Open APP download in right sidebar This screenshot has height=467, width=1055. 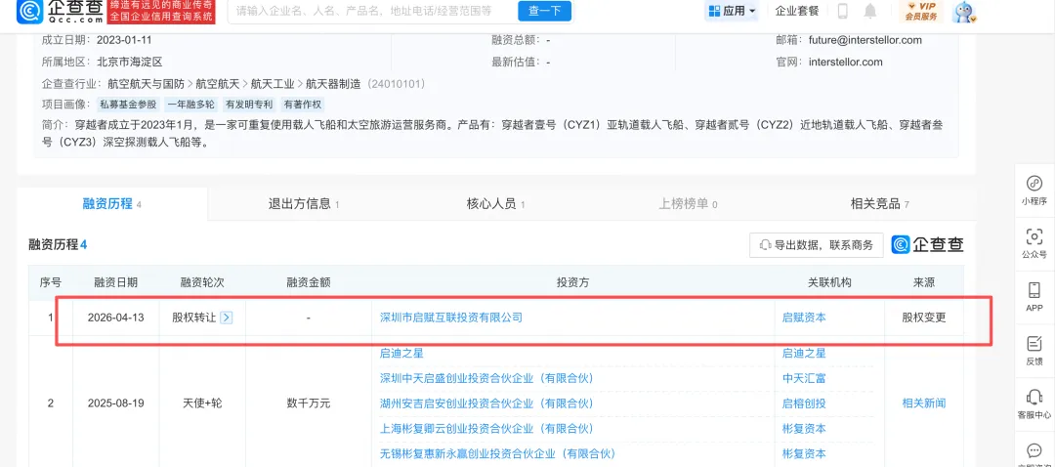[x=1034, y=297]
